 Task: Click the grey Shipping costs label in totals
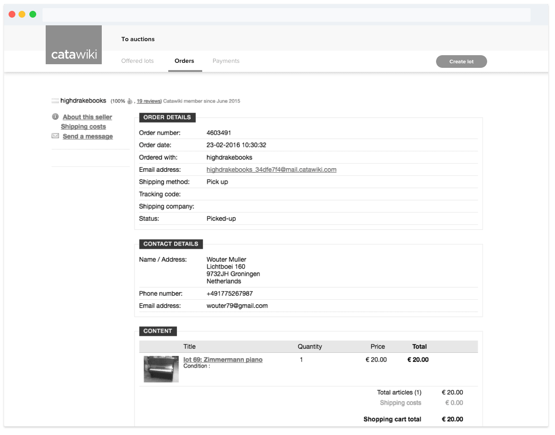click(x=400, y=403)
